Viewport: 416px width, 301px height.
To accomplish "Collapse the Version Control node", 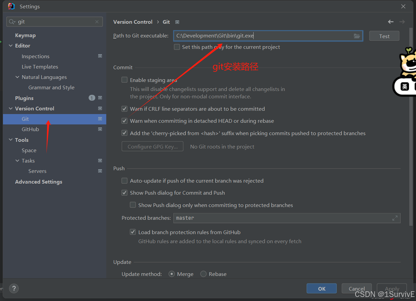I will pos(11,108).
